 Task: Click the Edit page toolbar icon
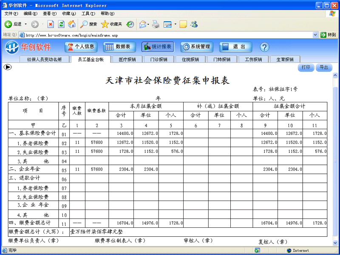[167, 24]
